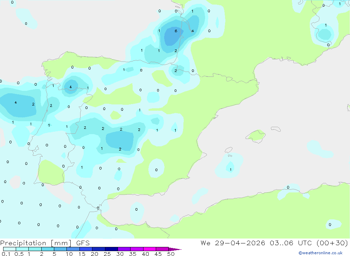Click the '0.1' legend scale label
Screen dimensions: 350x256
coord(6,254)
